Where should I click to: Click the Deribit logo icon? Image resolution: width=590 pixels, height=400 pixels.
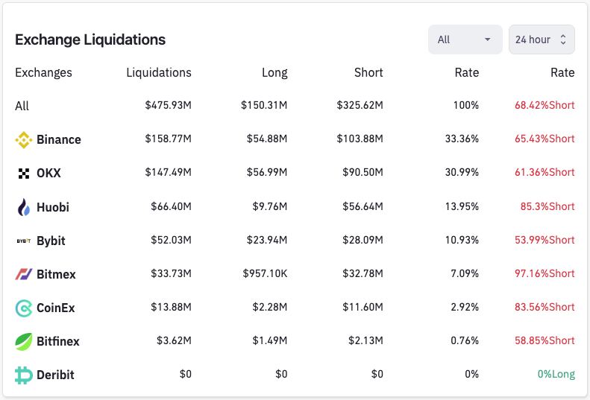(x=24, y=375)
